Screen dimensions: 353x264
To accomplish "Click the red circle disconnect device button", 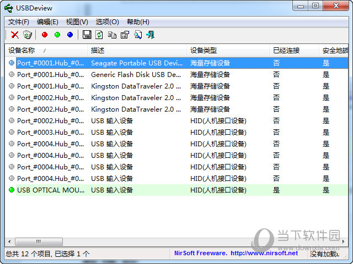I will point(45,35).
